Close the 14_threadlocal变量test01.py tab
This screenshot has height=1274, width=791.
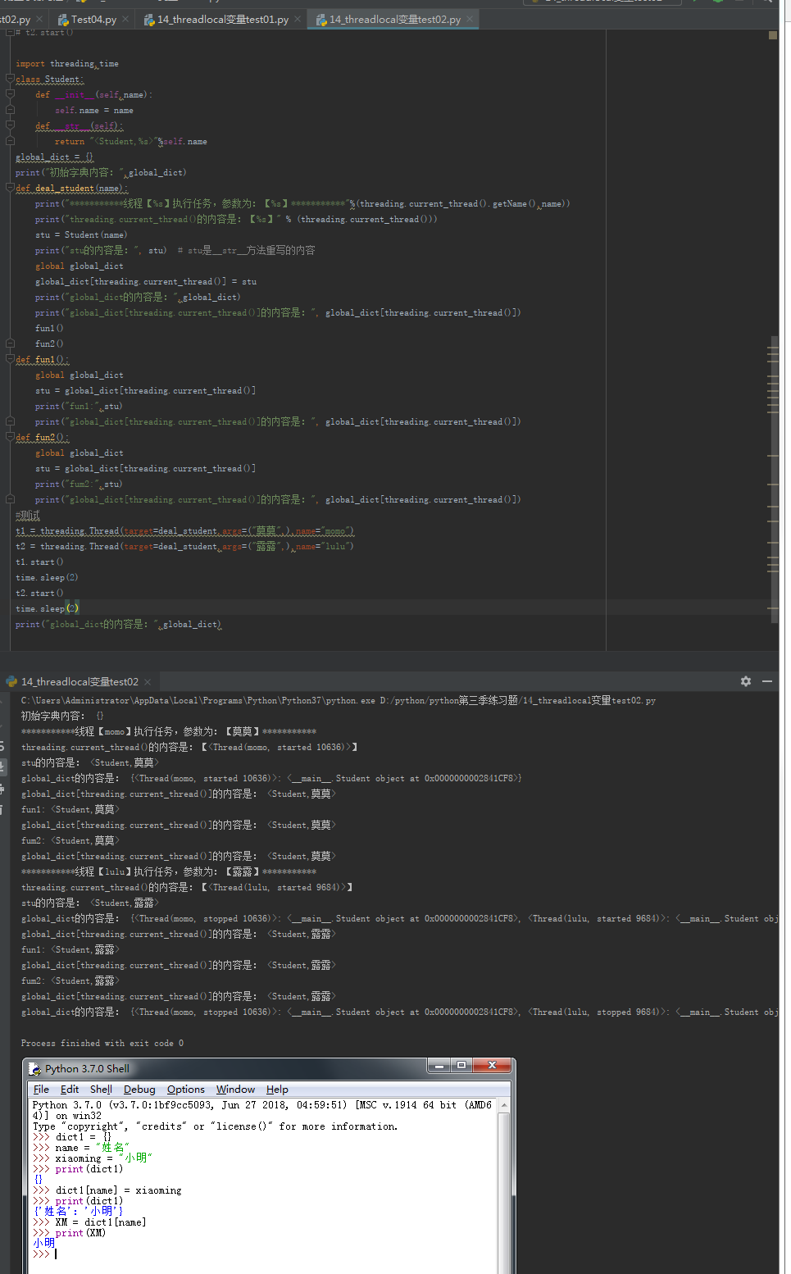click(298, 20)
